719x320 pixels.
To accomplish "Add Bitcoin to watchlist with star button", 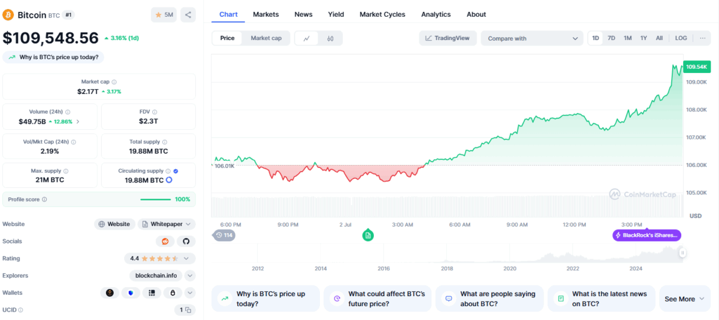I will [x=164, y=15].
